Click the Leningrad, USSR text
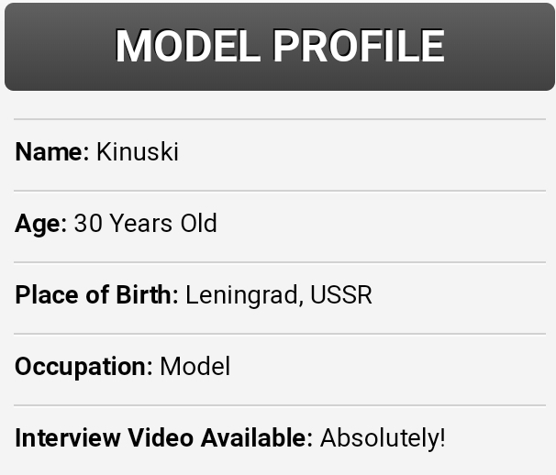This screenshot has height=475, width=556. pos(279,295)
